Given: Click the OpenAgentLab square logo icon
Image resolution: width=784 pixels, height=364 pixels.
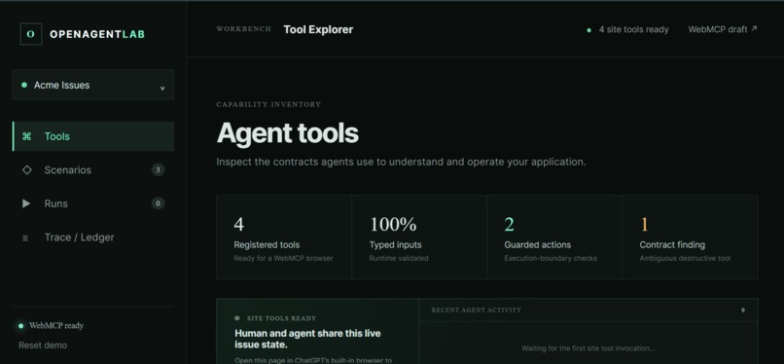Looking at the screenshot, I should (31, 34).
